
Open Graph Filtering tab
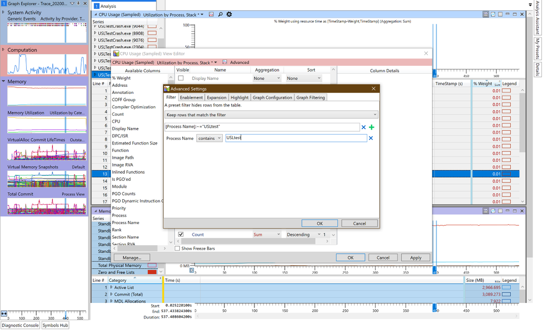[x=310, y=98]
